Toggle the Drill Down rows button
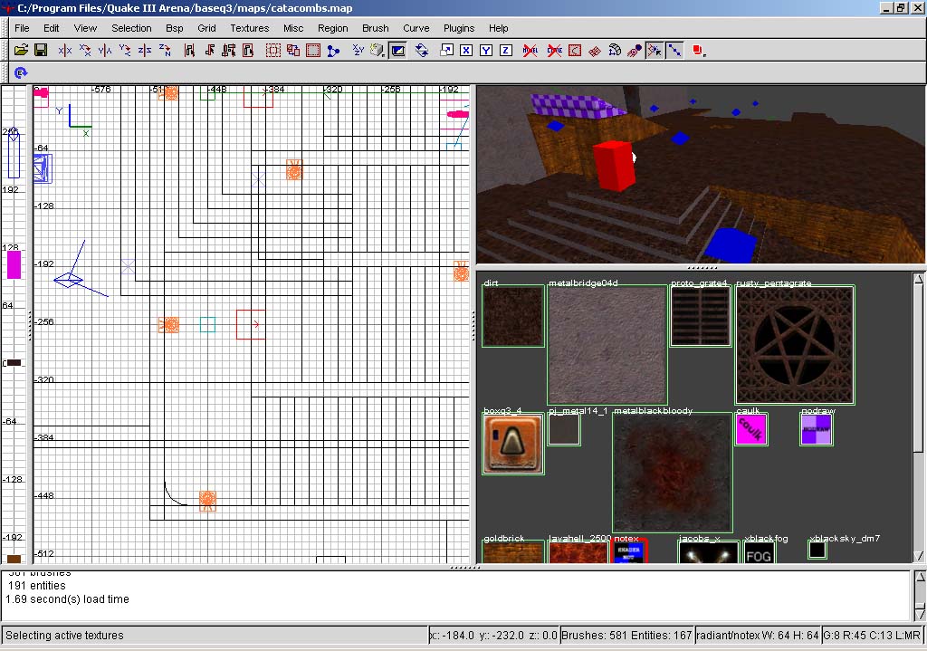Screen dimensions: 927x651 click(674, 51)
